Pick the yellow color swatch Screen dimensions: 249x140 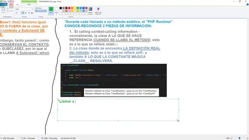coord(75,8)
